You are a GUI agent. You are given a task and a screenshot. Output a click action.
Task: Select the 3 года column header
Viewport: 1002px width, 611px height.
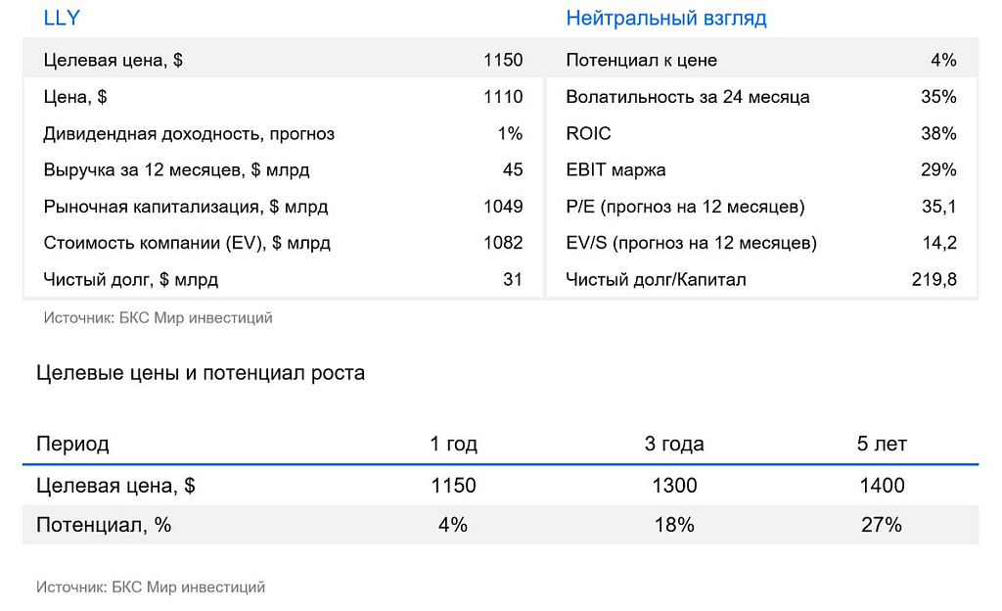673,444
